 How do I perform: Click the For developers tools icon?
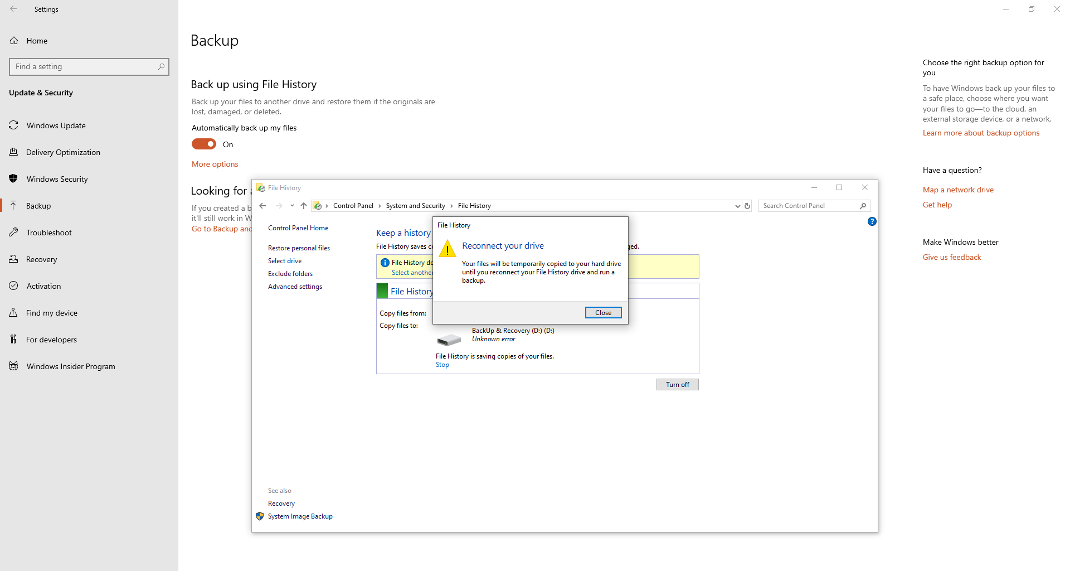click(14, 340)
